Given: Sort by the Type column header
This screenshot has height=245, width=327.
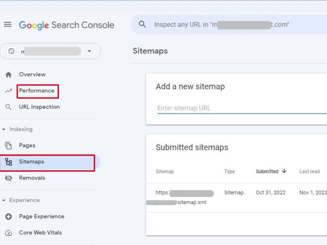Looking at the screenshot, I should pyautogui.click(x=230, y=171).
